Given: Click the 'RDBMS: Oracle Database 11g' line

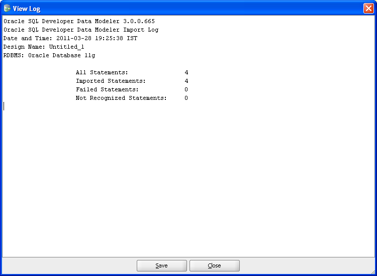Looking at the screenshot, I should click(49, 55).
